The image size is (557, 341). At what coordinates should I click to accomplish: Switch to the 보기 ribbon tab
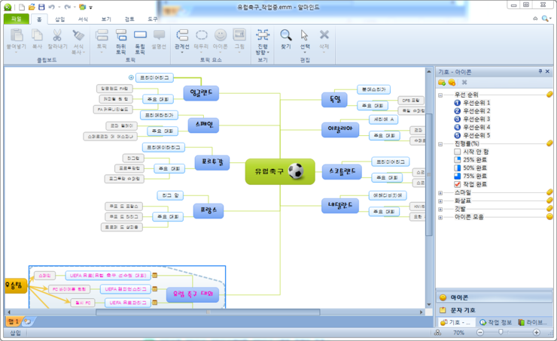(106, 18)
